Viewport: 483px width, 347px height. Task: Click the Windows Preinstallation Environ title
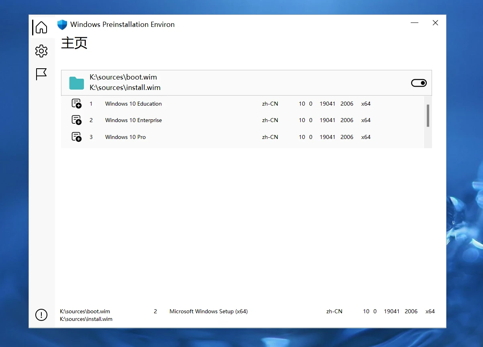(x=122, y=24)
